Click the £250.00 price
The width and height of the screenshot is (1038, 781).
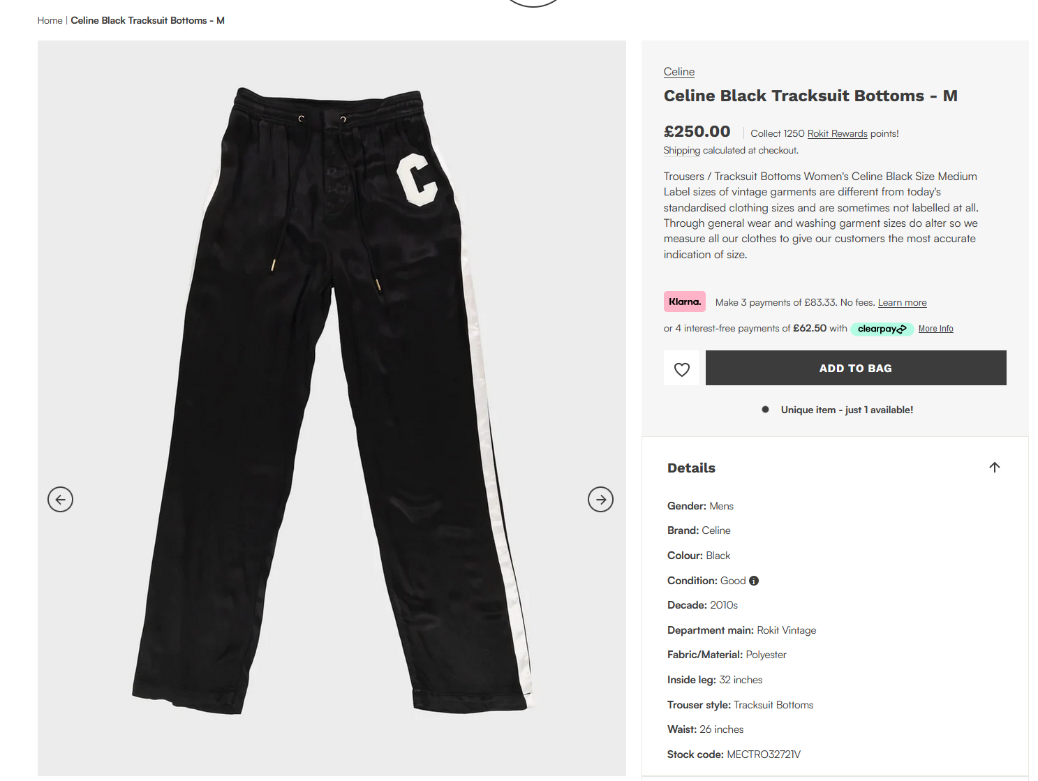click(697, 131)
